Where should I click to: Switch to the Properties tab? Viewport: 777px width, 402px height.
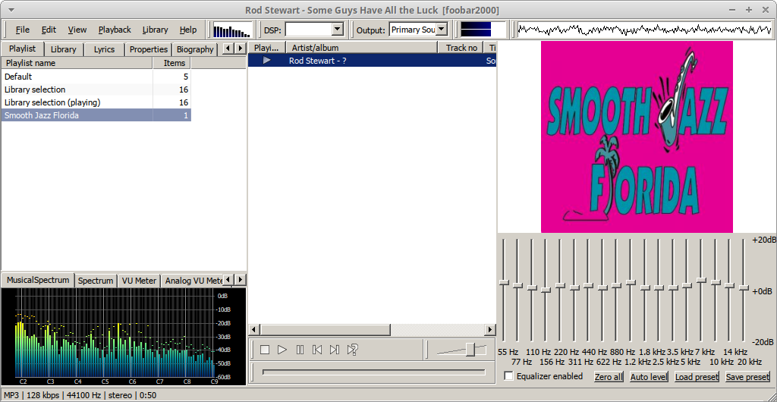tap(149, 49)
